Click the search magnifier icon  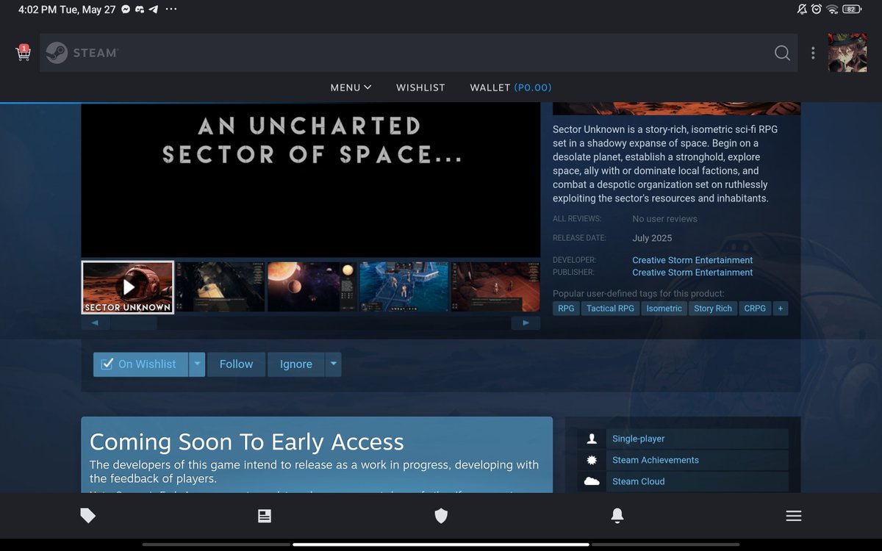[782, 53]
